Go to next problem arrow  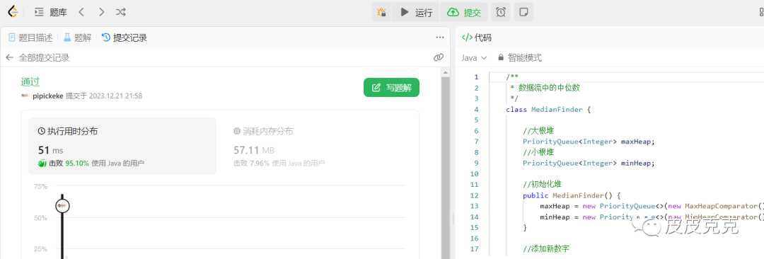[101, 12]
